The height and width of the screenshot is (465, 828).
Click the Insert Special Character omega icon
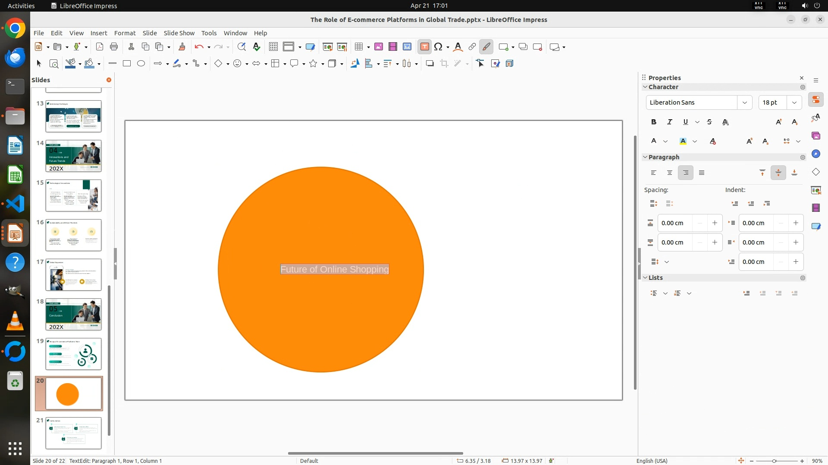coord(438,47)
